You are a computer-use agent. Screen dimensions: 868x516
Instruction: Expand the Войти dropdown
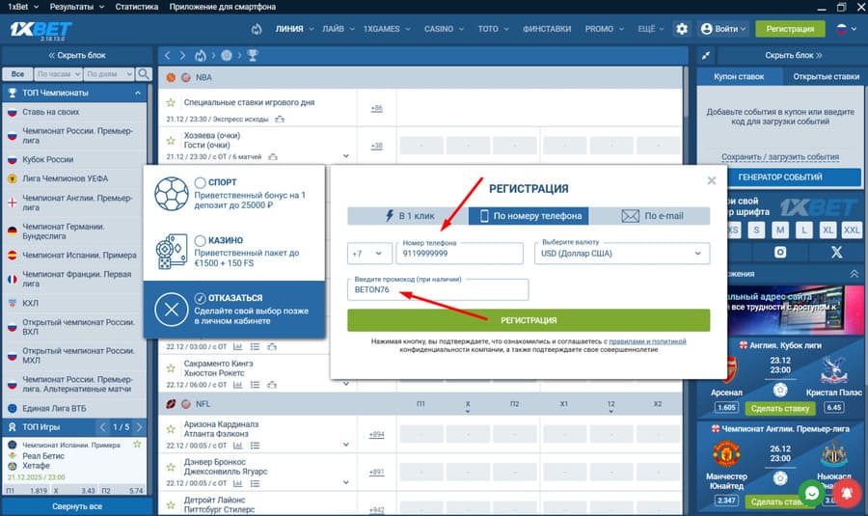point(723,29)
